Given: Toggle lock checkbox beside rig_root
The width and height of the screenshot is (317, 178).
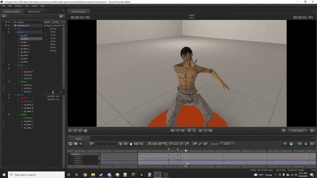Looking at the screenshot, I should pos(3,35).
